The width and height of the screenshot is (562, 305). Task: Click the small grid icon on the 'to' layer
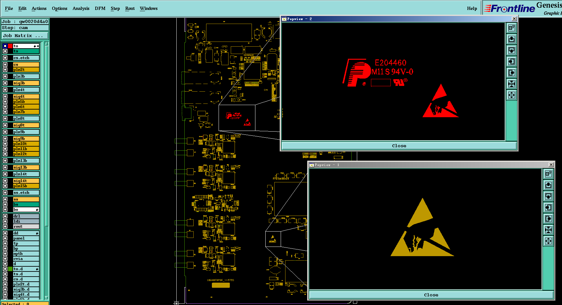click(38, 46)
